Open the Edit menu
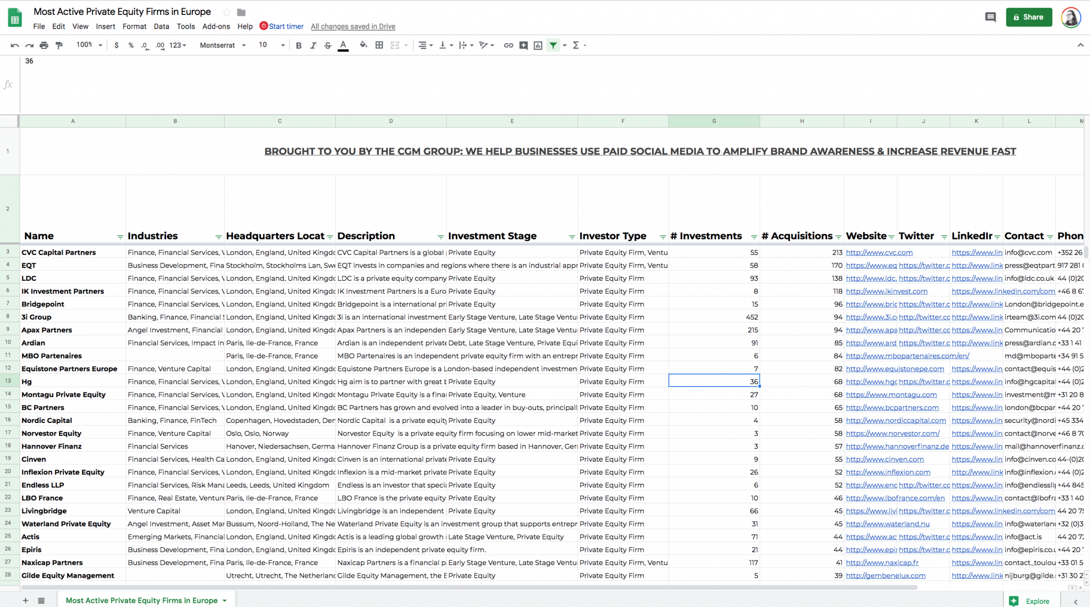 [x=59, y=26]
